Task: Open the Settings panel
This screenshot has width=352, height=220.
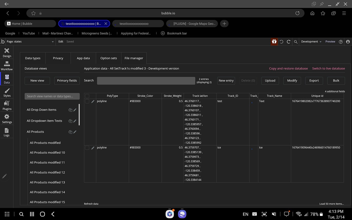Action: point(7,118)
